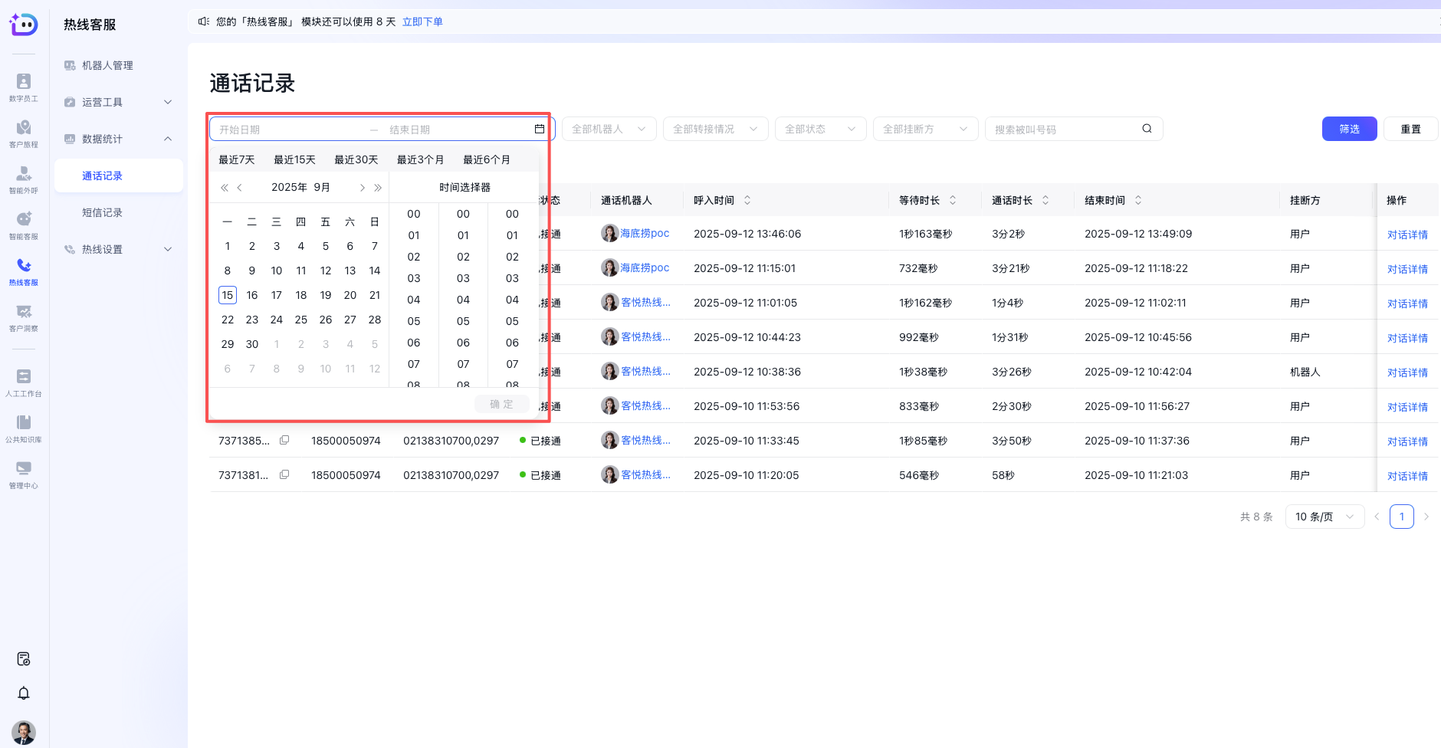Image resolution: width=1441 pixels, height=748 pixels.
Task: Click the search icon in 搜索被叫号码 field
Action: 1147,129
